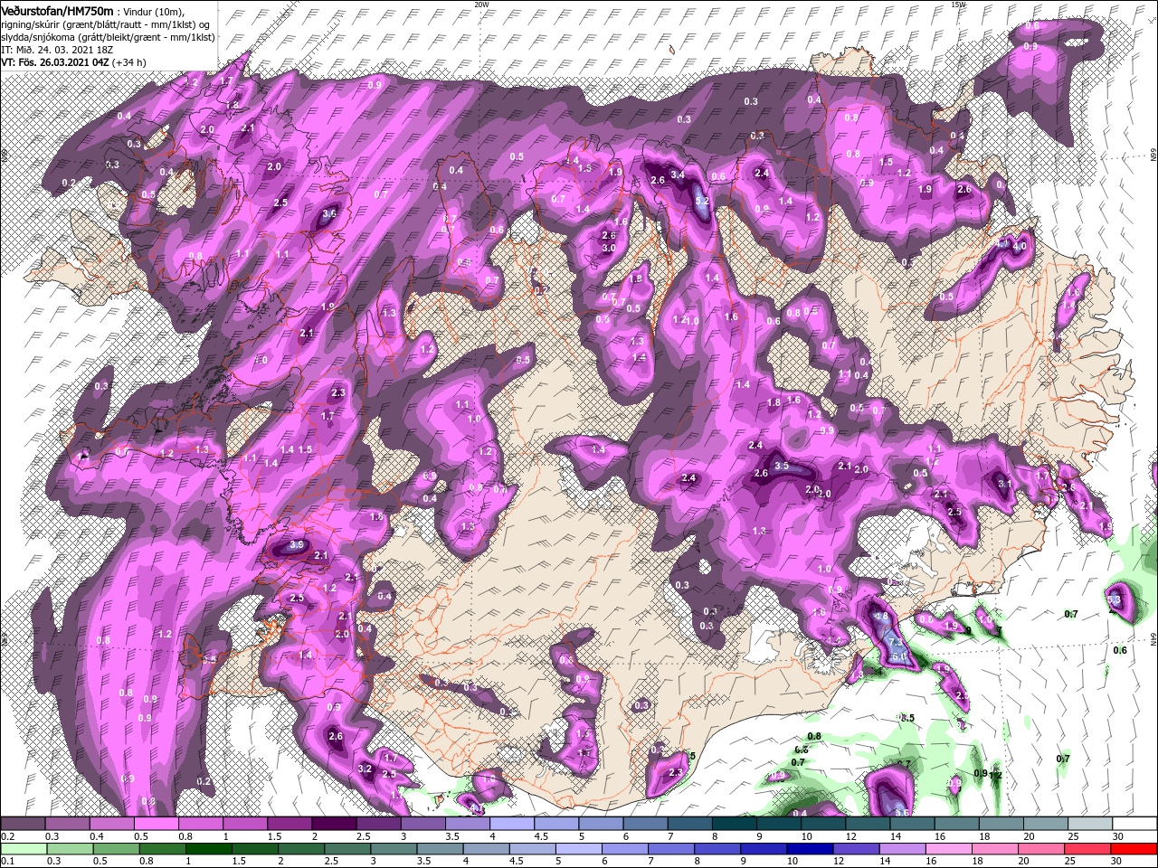
Task: Pick the pale gray 25–30 swatch in top legend
Action: 1092,824
